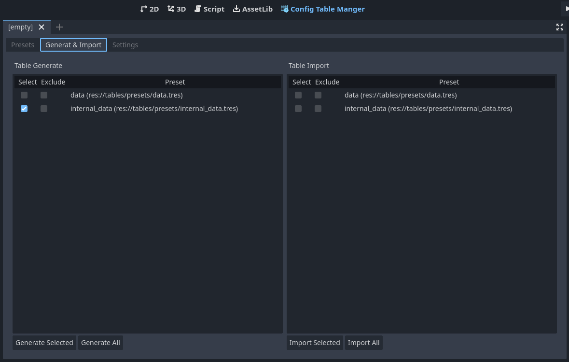Check Select for internal_data in Table Import

tap(298, 109)
